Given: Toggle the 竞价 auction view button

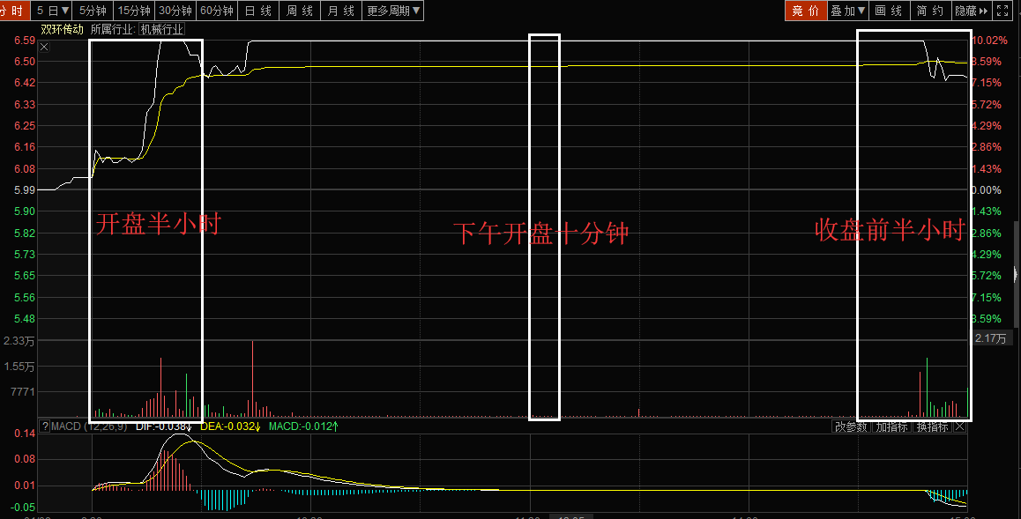Looking at the screenshot, I should click(806, 11).
